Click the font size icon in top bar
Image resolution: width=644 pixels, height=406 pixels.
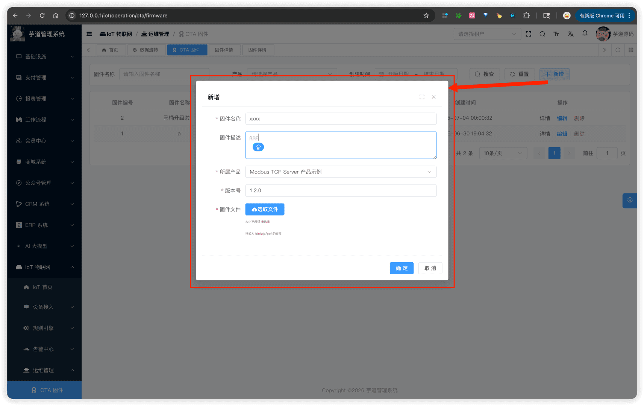pyautogui.click(x=556, y=34)
